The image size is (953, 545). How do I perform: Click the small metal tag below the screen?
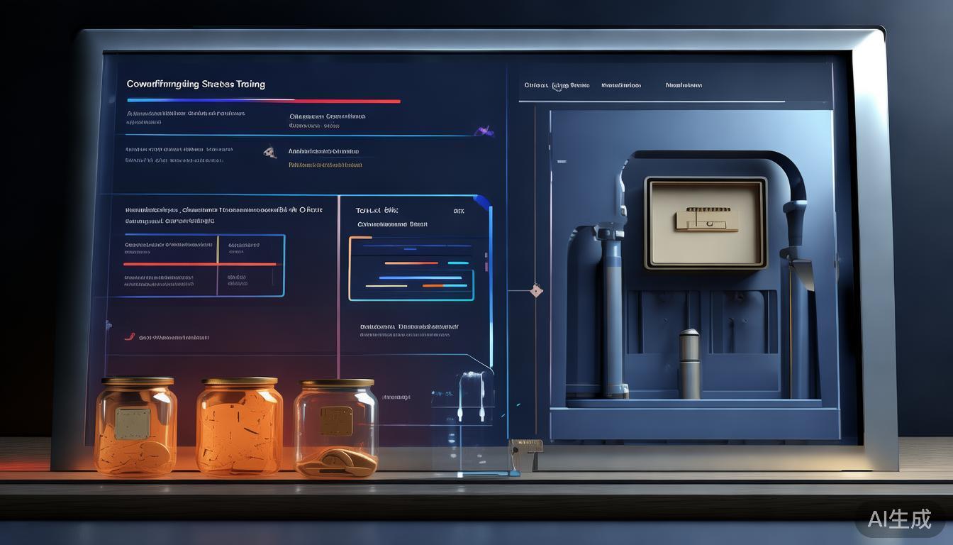(x=525, y=446)
